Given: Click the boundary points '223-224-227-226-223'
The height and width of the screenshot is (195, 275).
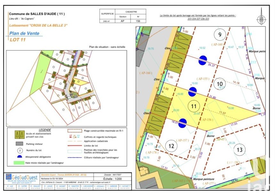Looking at the screenshot, I should tap(198, 19).
